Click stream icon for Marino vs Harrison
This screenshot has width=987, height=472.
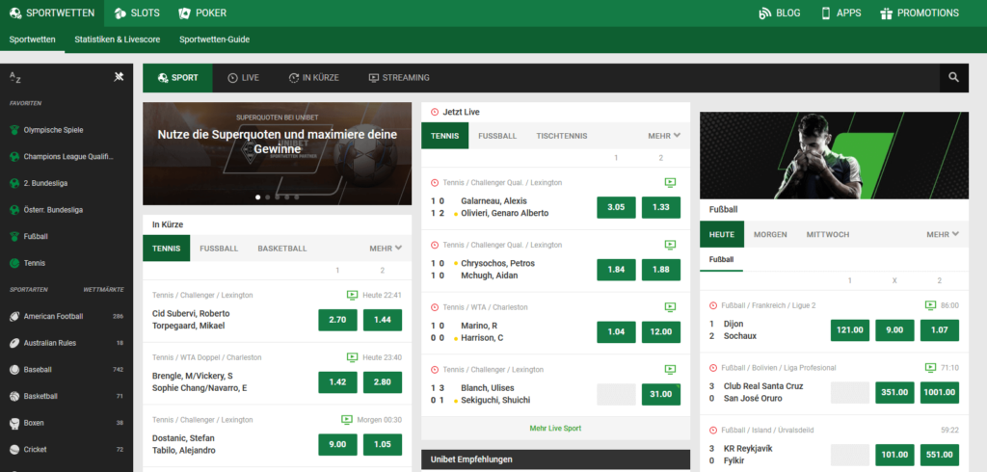pyautogui.click(x=671, y=307)
